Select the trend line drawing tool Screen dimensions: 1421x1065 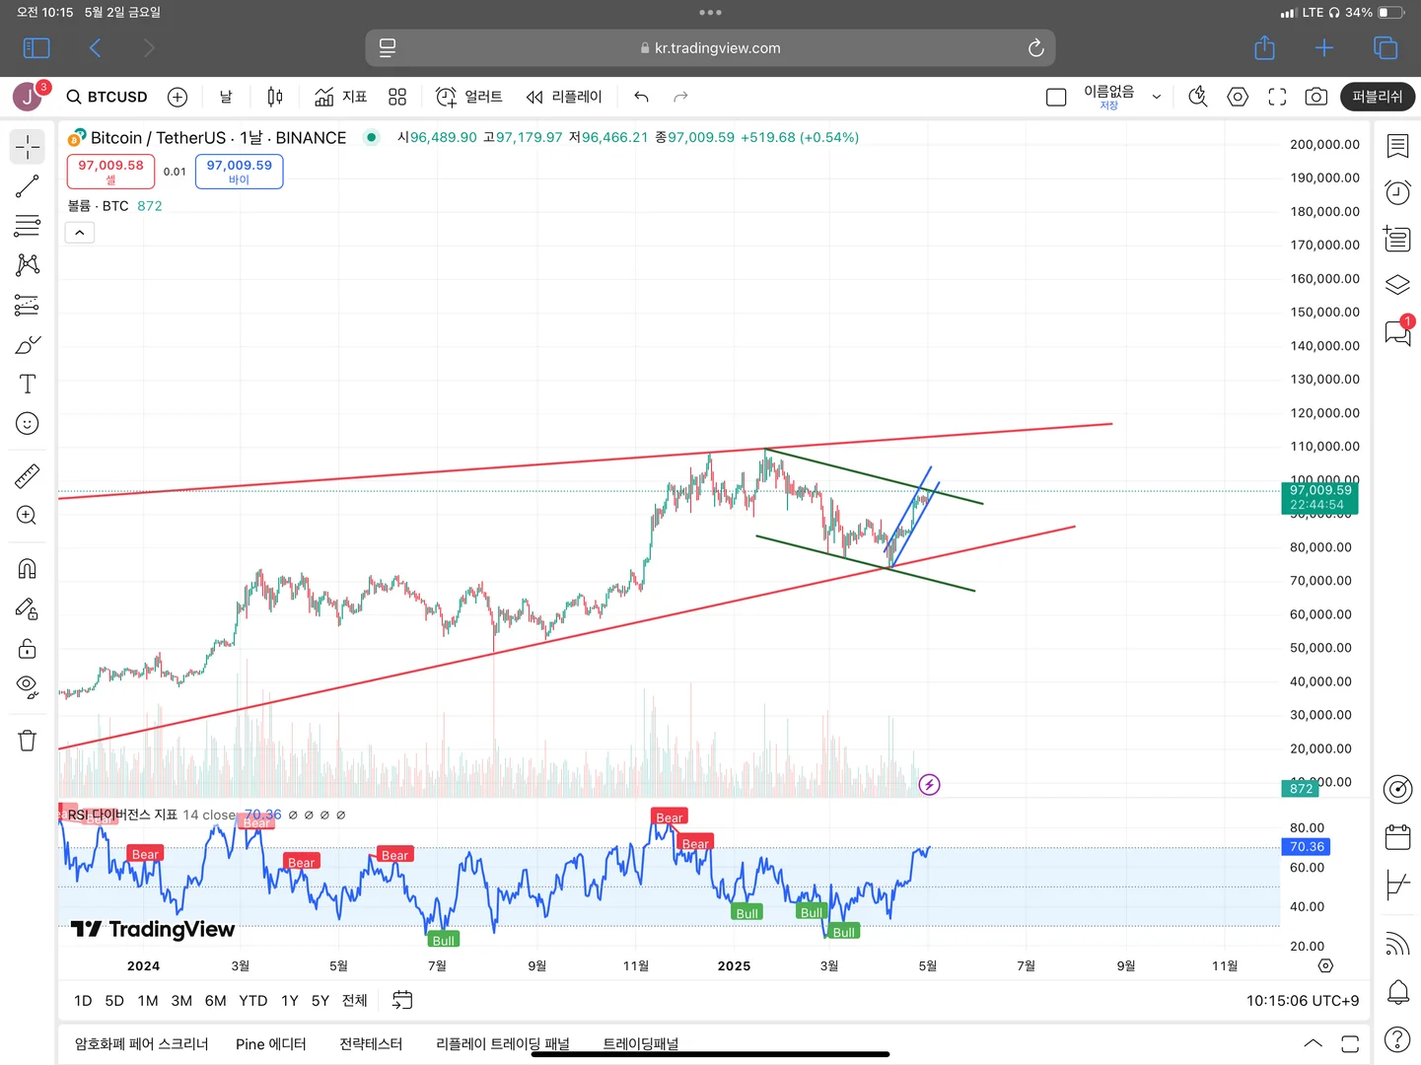point(28,185)
